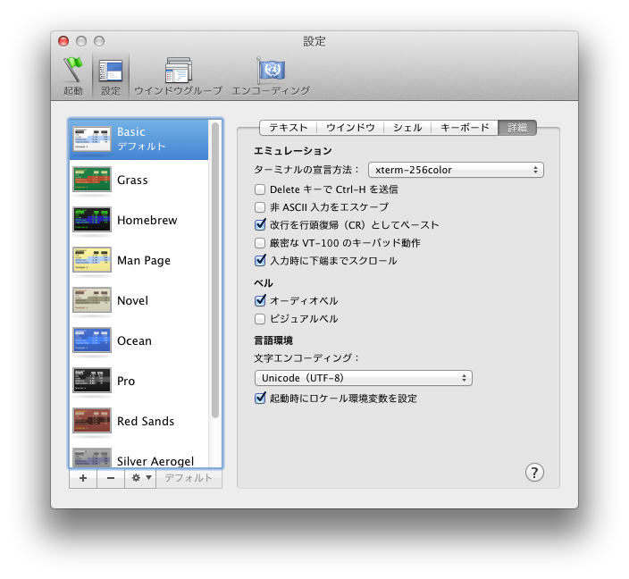The image size is (629, 579).
Task: Click the profile list scrollbar
Action: [215, 270]
